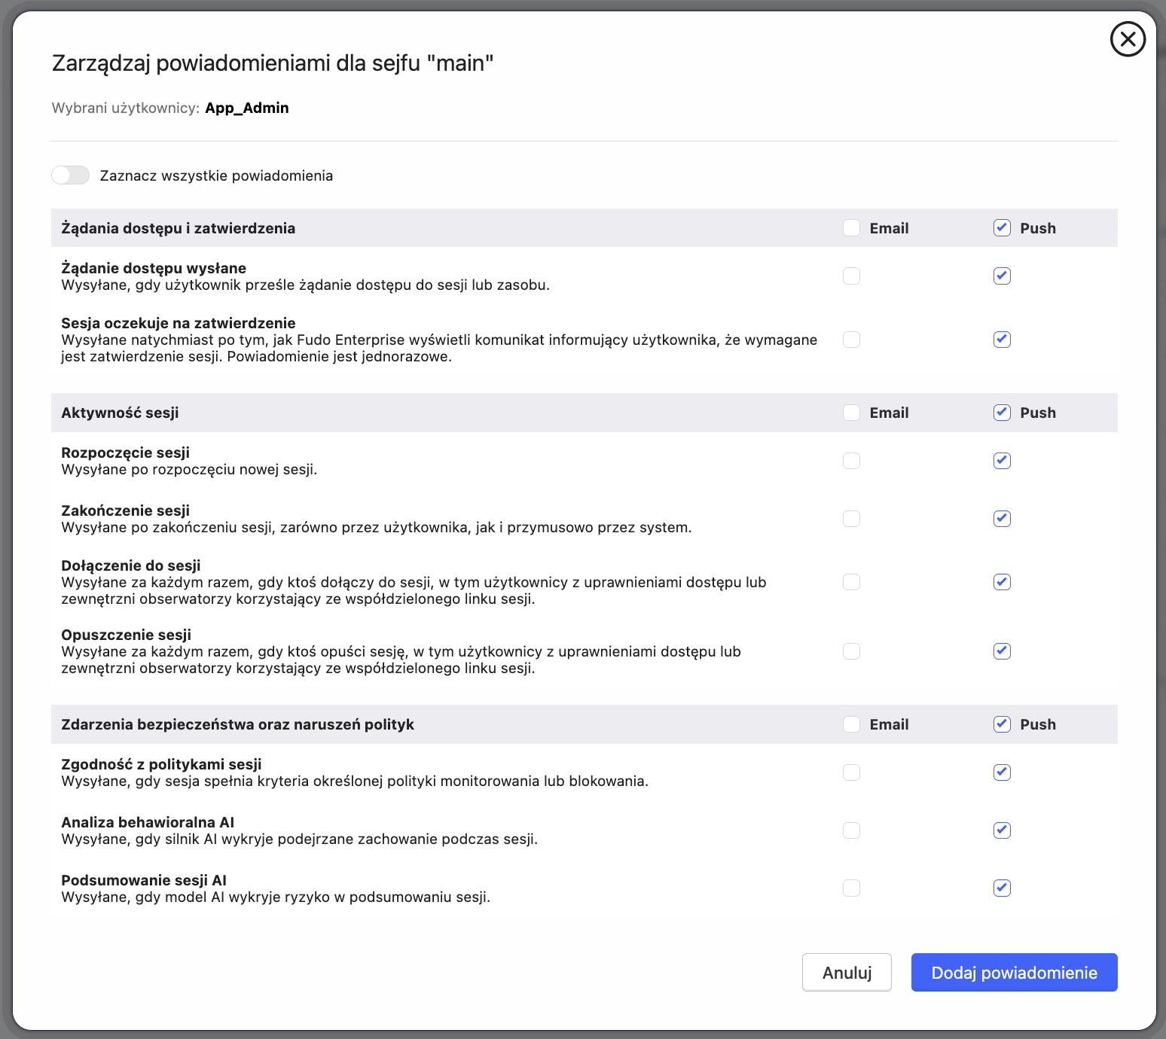Uncheck Push for 'Analiza behawioralna AI'

pos(1002,830)
